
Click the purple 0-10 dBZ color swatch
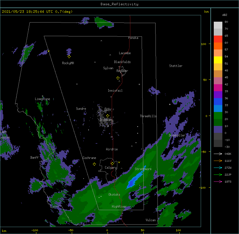pyautogui.click(x=218, y=130)
